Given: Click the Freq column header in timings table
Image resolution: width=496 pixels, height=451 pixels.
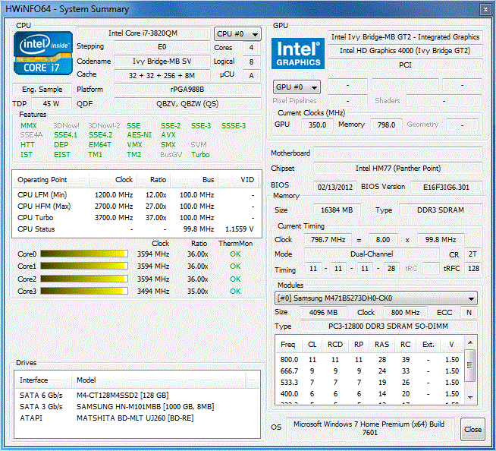Looking at the screenshot, I should (x=288, y=344).
